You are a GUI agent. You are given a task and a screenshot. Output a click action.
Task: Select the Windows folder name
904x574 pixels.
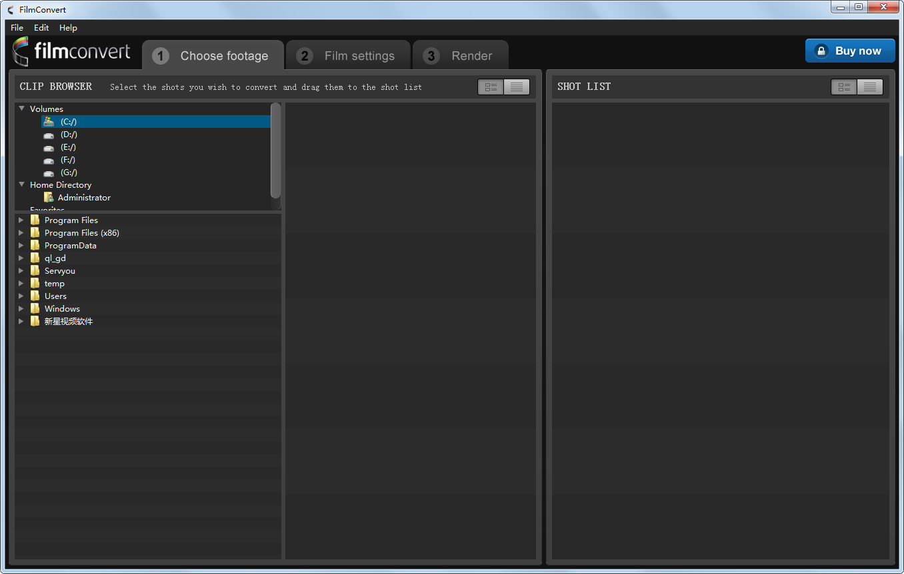point(62,309)
